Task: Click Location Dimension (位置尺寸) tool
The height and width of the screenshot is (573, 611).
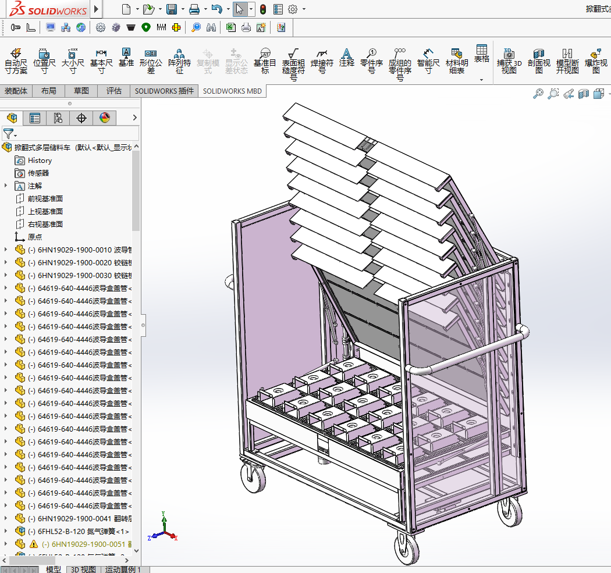Action: click(44, 61)
